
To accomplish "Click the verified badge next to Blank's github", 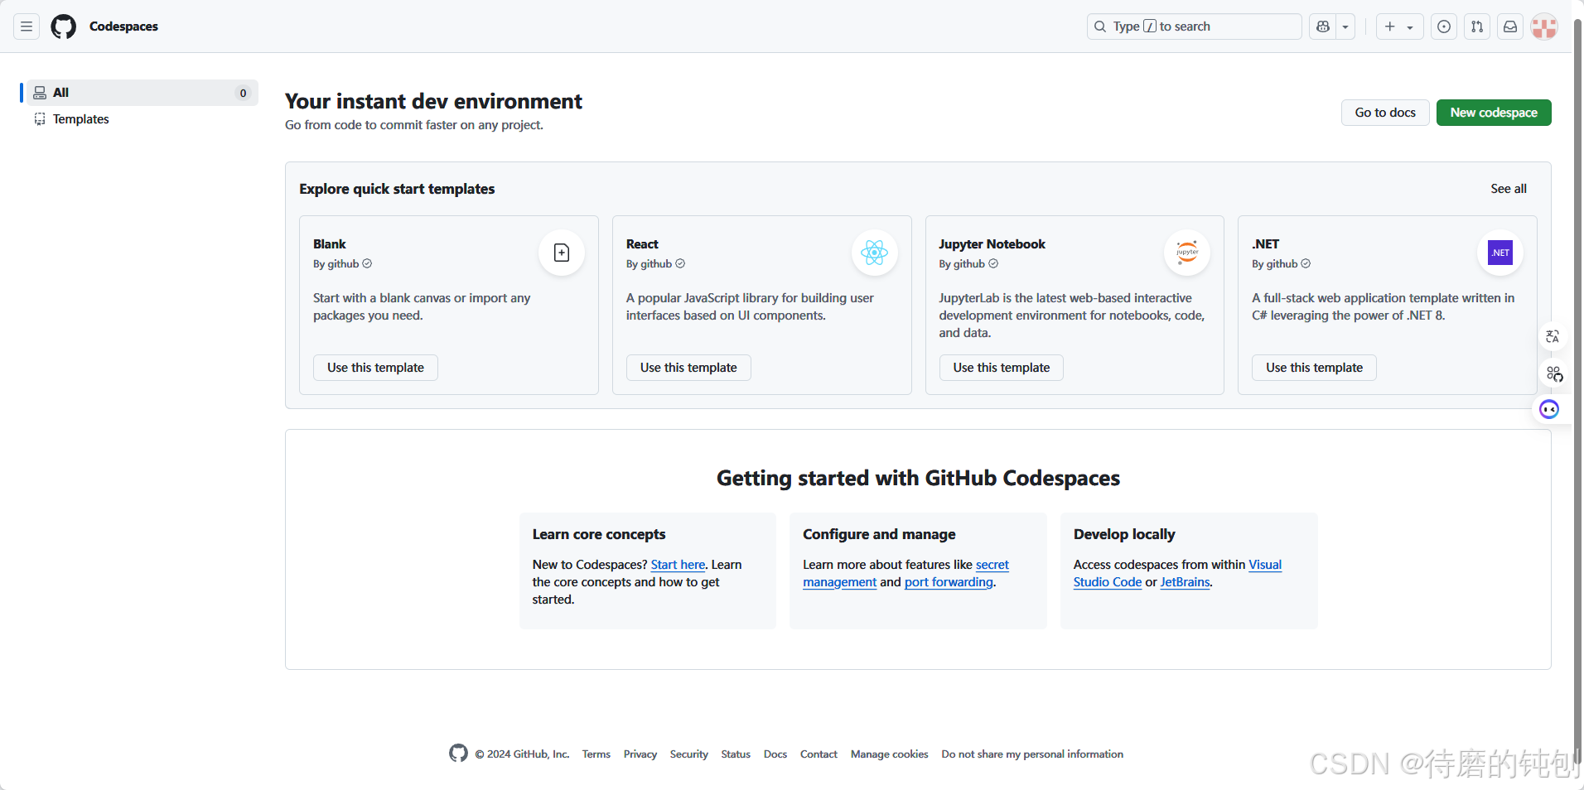I will [367, 263].
